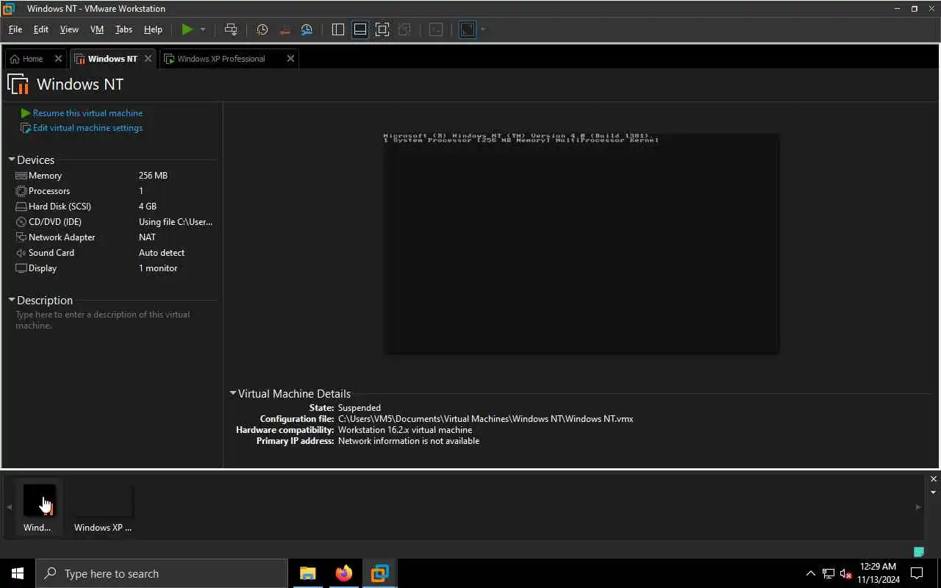The width and height of the screenshot is (941, 588).
Task: Click the Display device icon
Action: [21, 268]
